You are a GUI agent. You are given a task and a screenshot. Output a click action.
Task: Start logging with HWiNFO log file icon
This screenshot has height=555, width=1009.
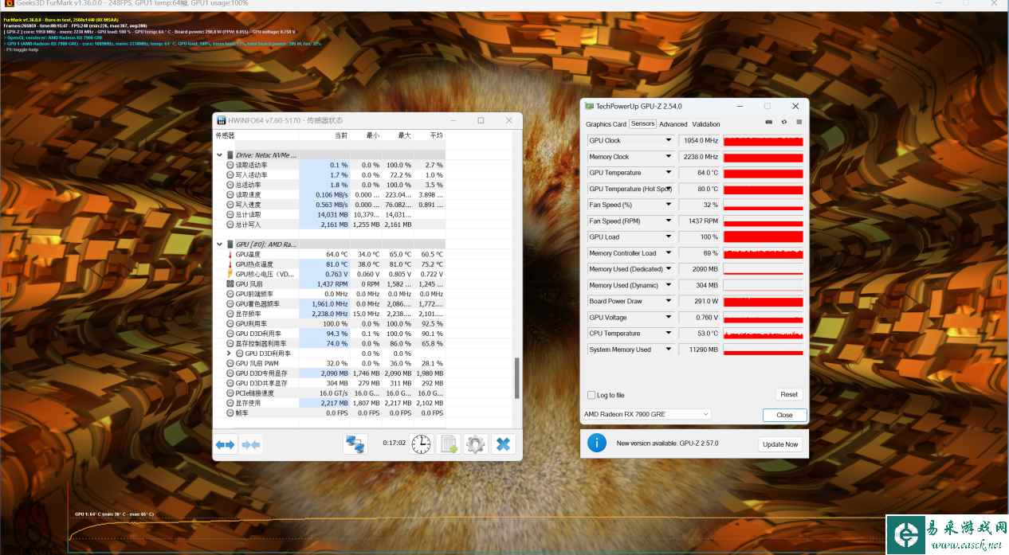pos(450,444)
